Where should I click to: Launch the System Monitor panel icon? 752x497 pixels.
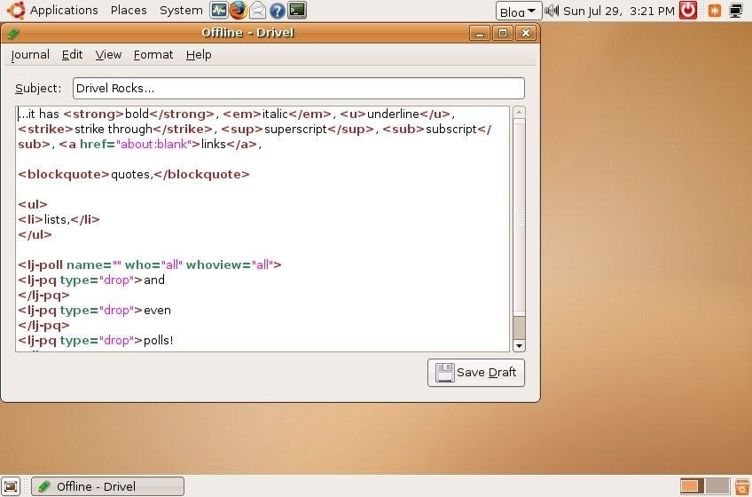pos(219,10)
